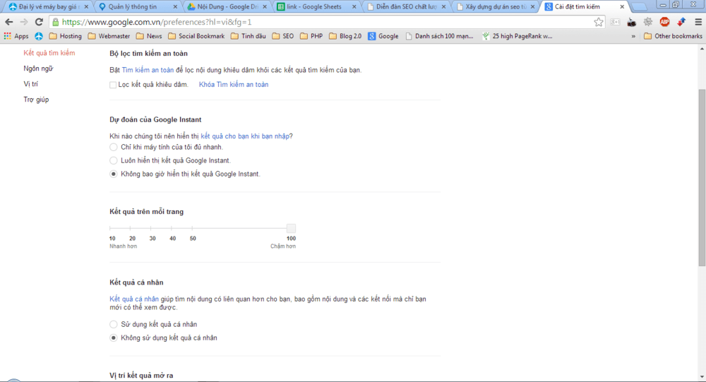Open the Apps shortcut in bookmarks bar

(16, 36)
